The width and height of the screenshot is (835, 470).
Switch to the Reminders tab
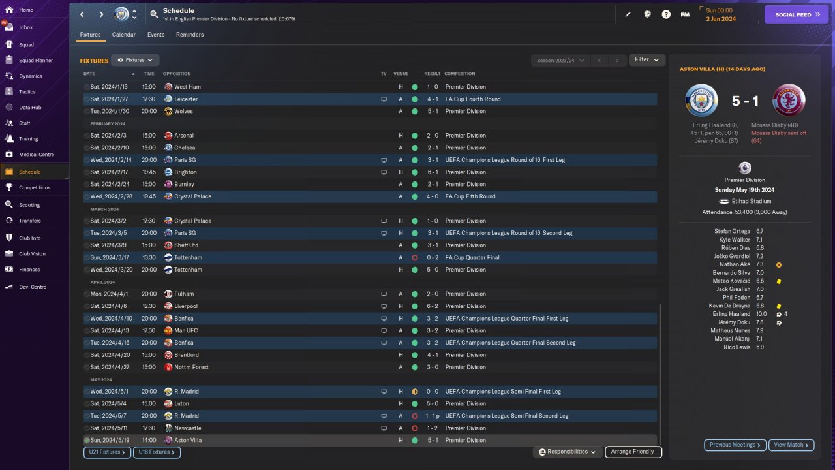[x=190, y=35]
